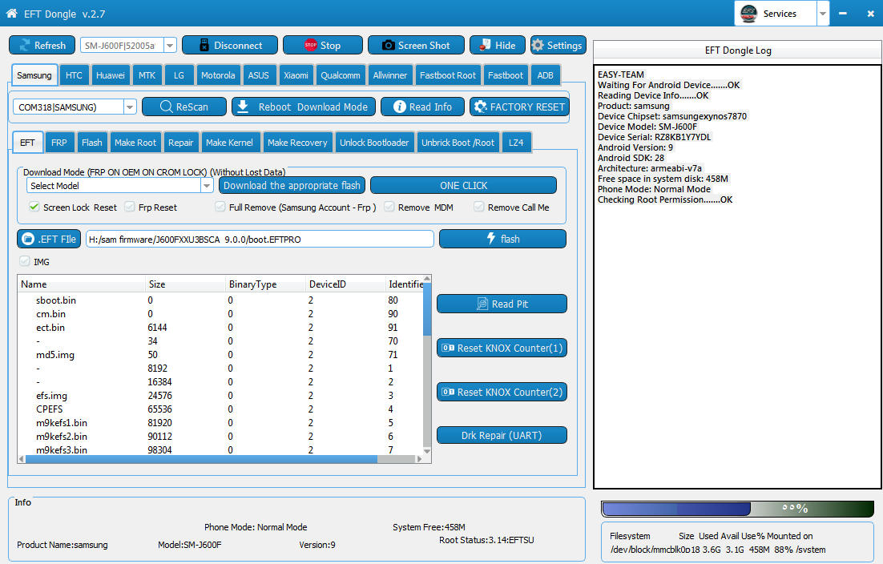Click the red stop sign icon

tap(310, 45)
